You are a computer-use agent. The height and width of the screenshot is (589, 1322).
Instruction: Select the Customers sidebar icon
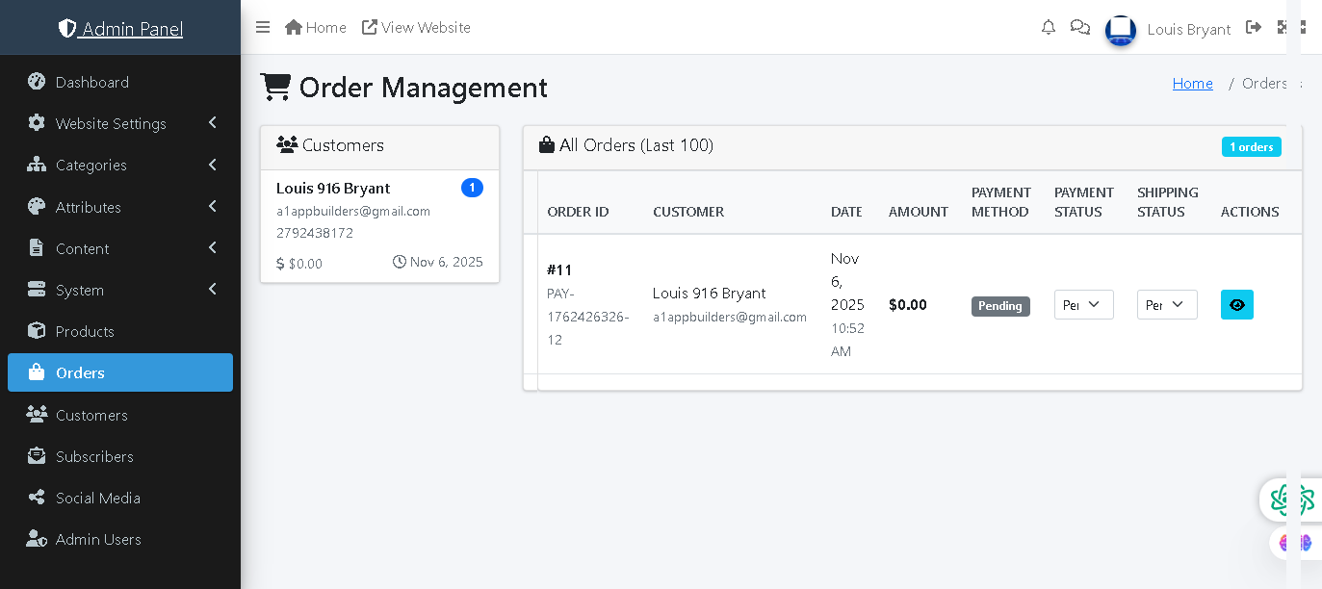(x=37, y=415)
